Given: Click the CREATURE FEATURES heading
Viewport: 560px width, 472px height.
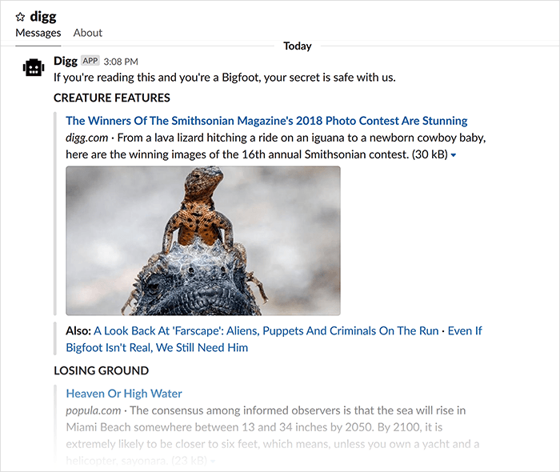Looking at the screenshot, I should pyautogui.click(x=112, y=98).
